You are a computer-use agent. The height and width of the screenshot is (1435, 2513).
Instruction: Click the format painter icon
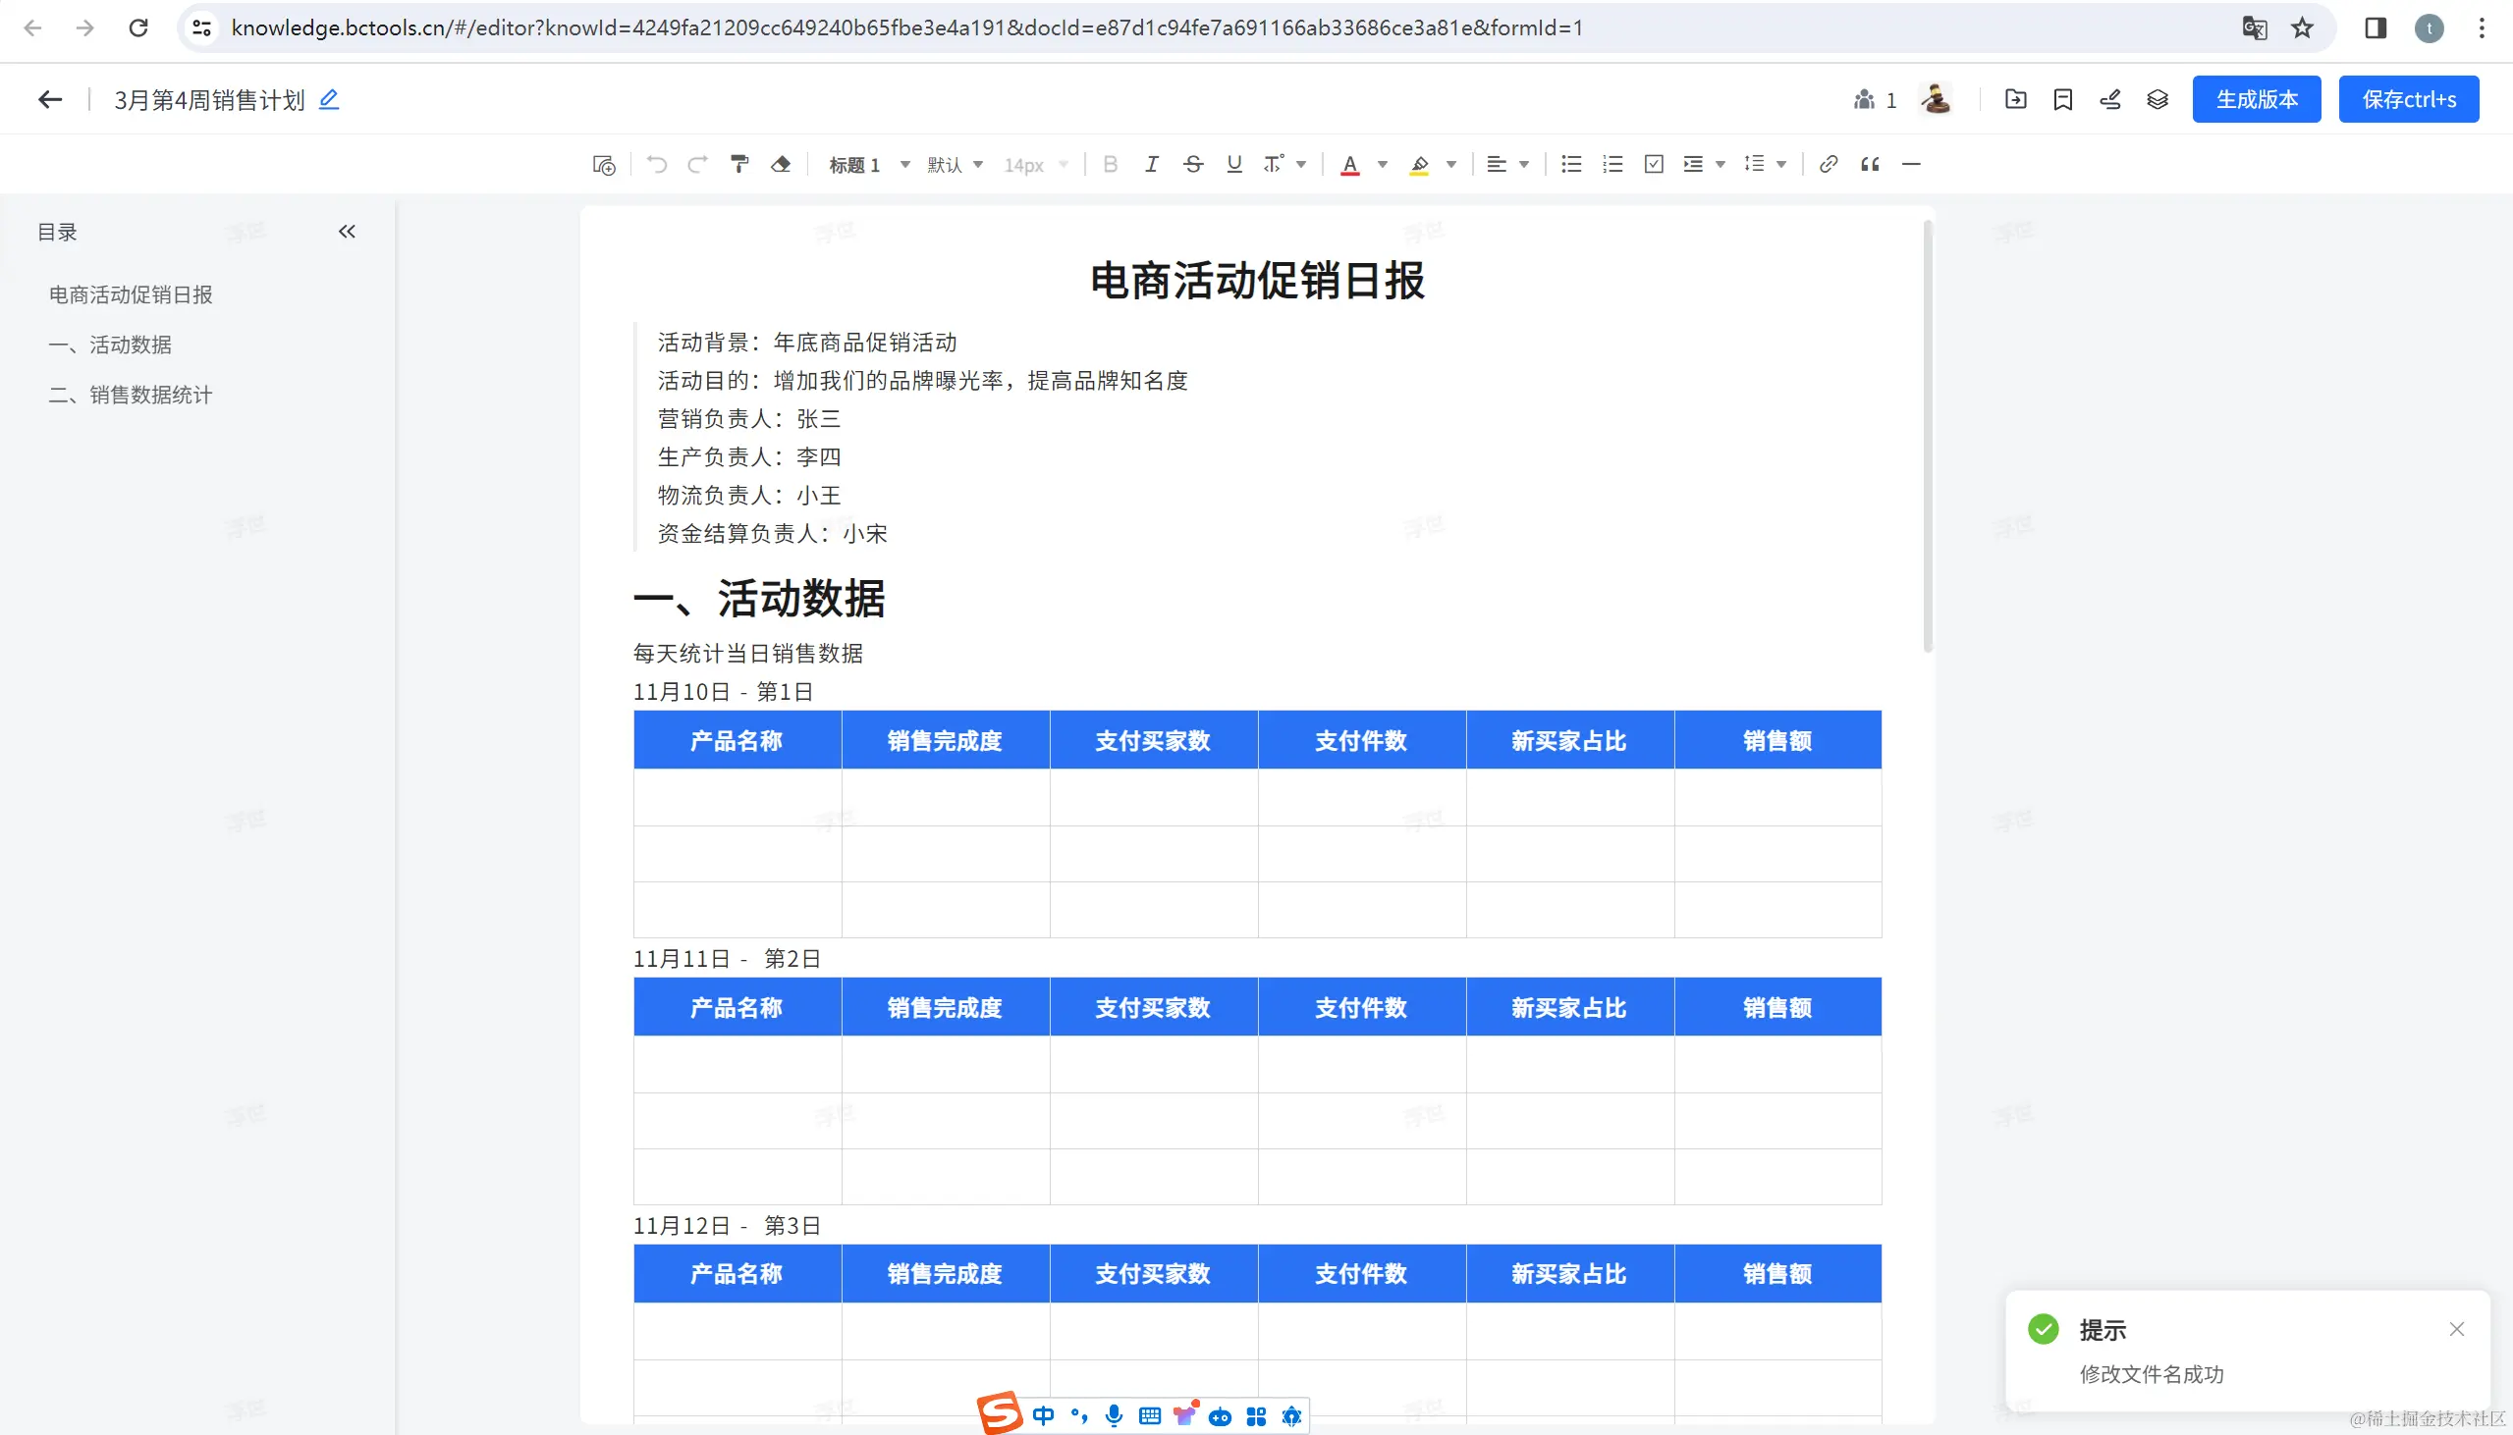point(739,165)
